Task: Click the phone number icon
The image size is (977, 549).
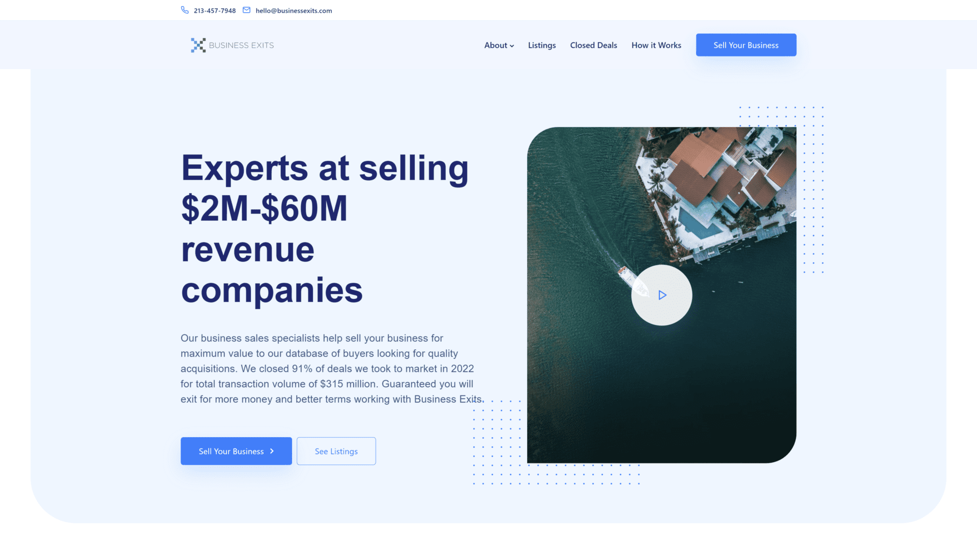Action: click(185, 10)
